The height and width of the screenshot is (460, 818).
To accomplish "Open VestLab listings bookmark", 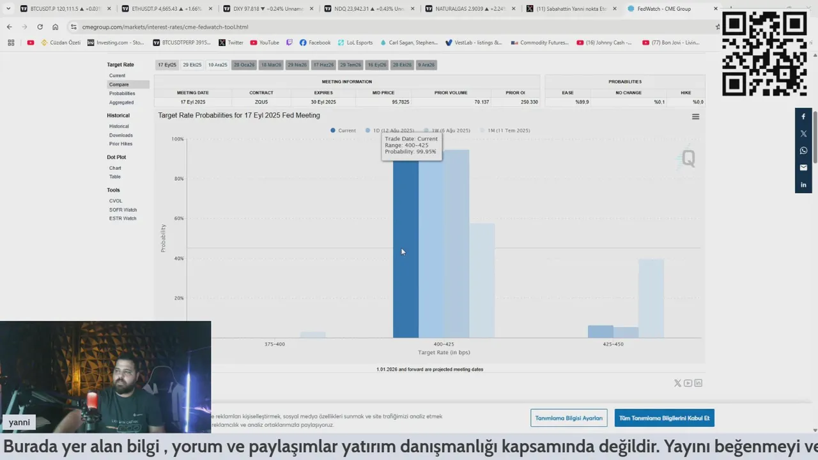I will (474, 43).
